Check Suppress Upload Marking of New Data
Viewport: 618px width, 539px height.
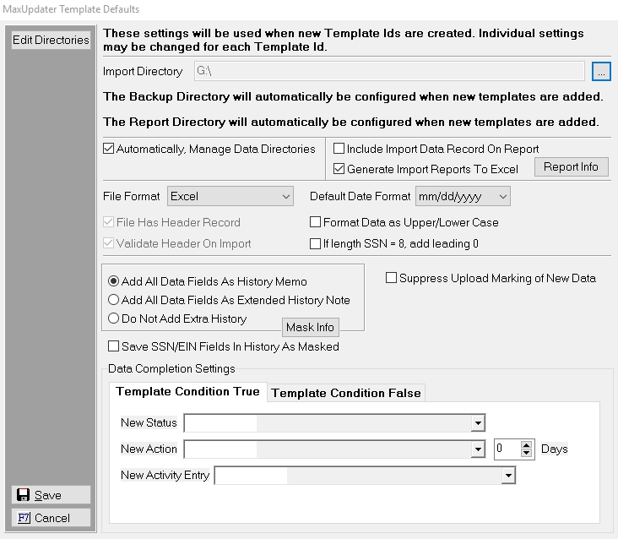(x=392, y=278)
